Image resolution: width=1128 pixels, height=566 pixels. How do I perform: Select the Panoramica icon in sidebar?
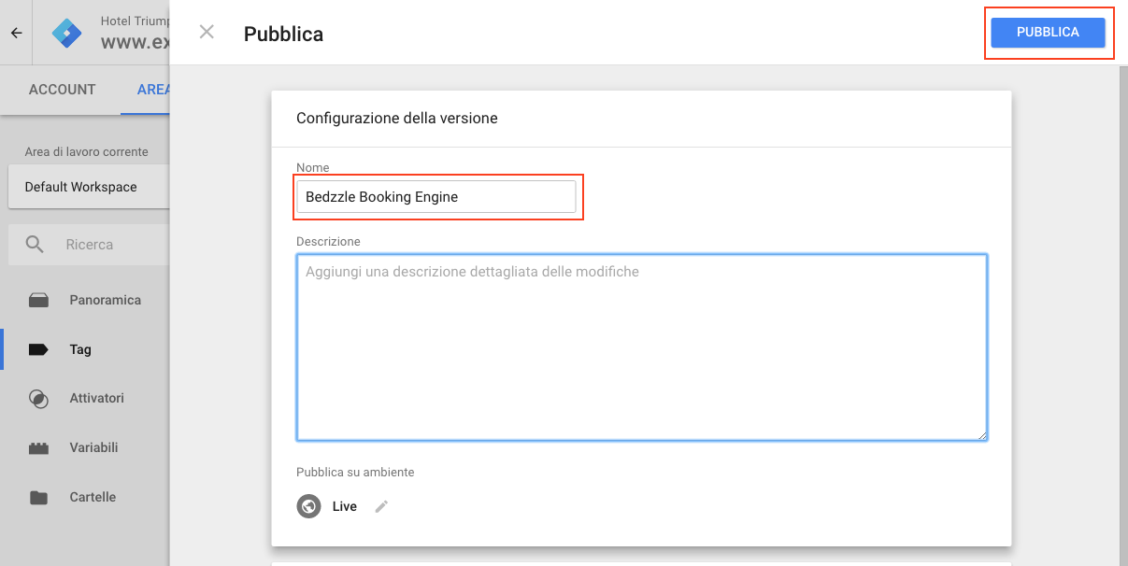click(x=38, y=301)
